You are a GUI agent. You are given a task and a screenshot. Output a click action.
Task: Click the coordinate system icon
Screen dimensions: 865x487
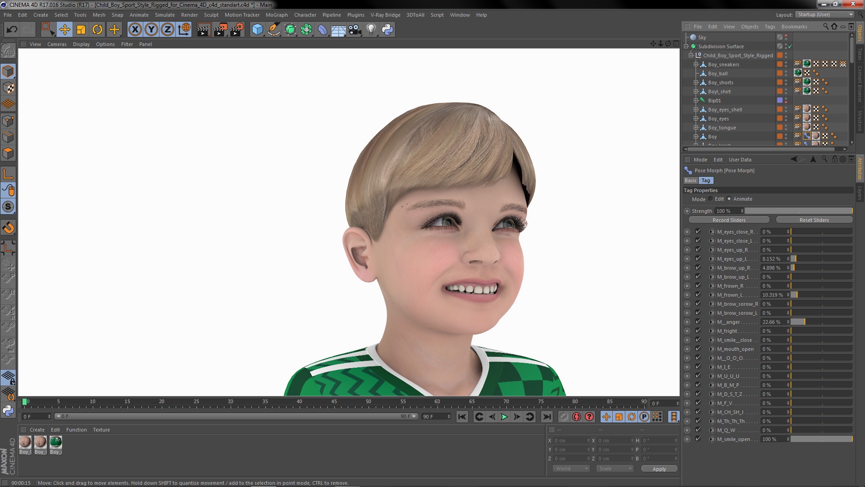184,30
